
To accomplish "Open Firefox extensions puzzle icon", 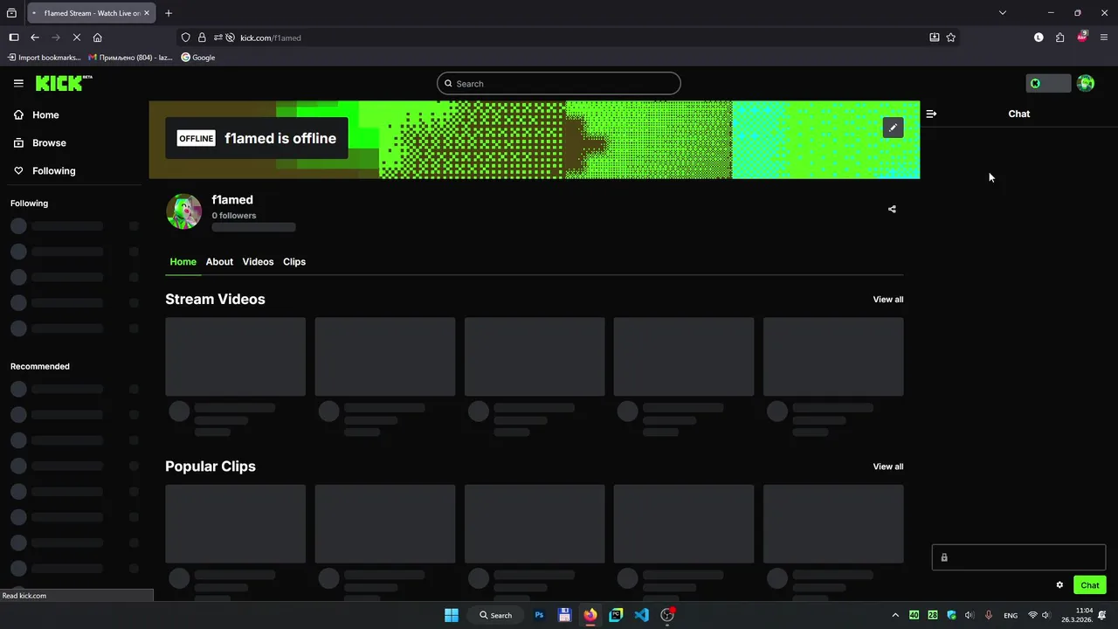I will pos(1059,38).
